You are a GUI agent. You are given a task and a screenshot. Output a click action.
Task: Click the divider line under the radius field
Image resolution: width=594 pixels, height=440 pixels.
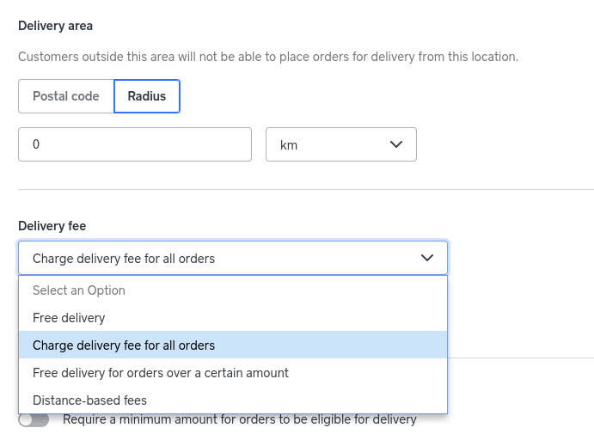(306, 189)
